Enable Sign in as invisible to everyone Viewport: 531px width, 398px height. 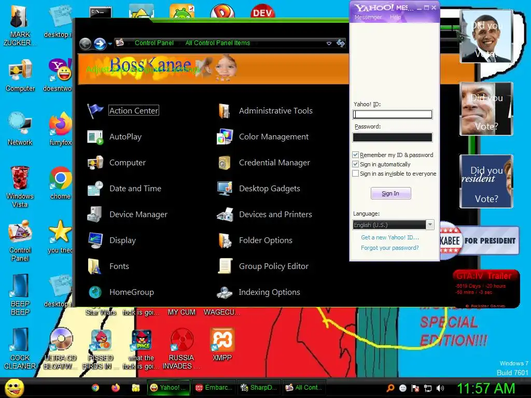tap(356, 174)
